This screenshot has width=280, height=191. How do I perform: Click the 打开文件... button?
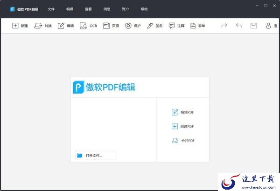pyautogui.click(x=96, y=155)
